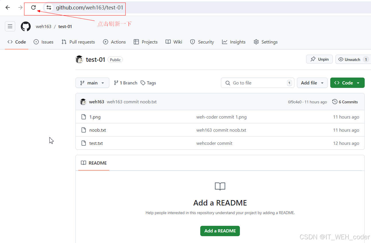This screenshot has height=243, width=371.
Task: Click the file icon beside test.txt
Action: pyautogui.click(x=83, y=143)
